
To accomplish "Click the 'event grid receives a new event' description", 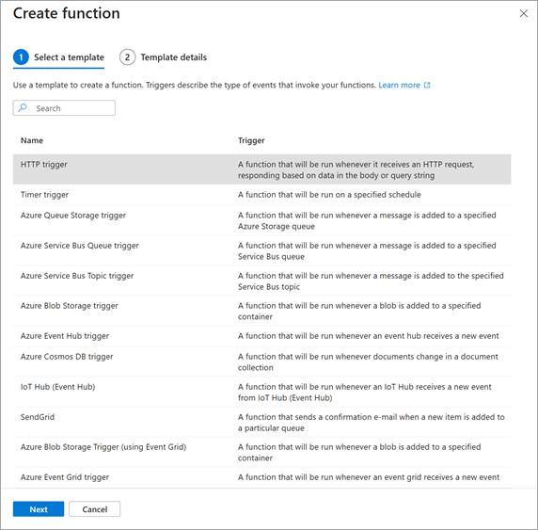I will [x=369, y=477].
